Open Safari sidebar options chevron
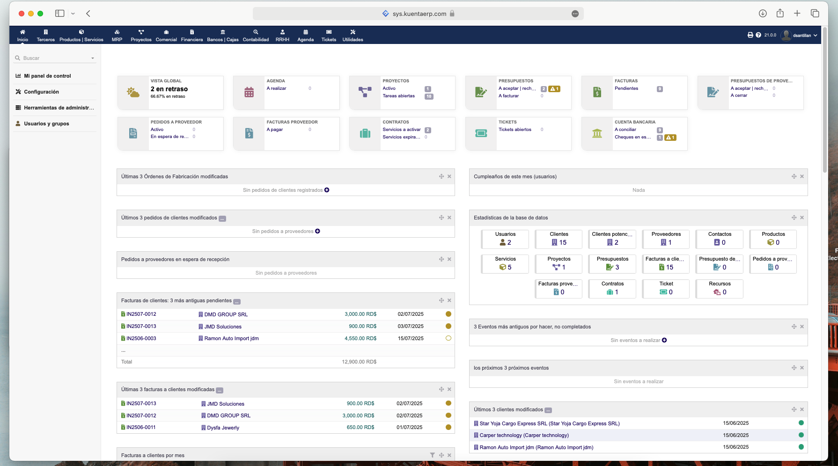 (x=73, y=14)
